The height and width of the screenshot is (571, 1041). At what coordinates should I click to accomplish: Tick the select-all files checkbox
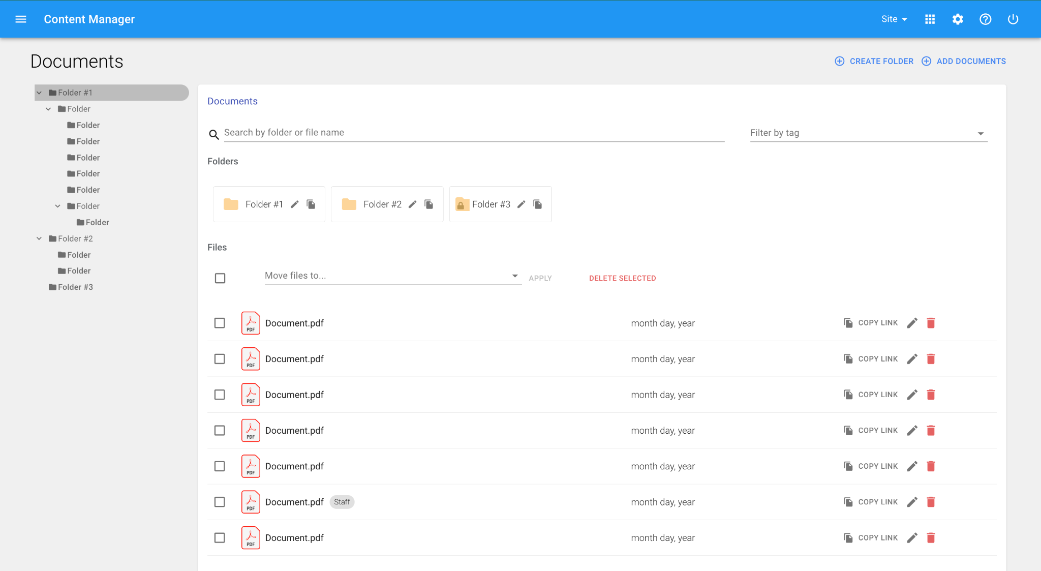click(x=220, y=278)
